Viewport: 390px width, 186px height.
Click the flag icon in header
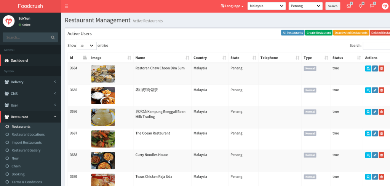(x=372, y=6)
